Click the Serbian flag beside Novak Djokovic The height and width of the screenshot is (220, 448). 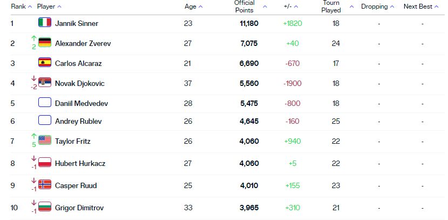coord(45,83)
